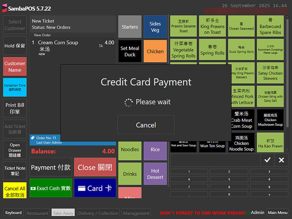This screenshot has height=219, width=292.
Task: Click the X clear icon on numpad
Action: (281, 160)
